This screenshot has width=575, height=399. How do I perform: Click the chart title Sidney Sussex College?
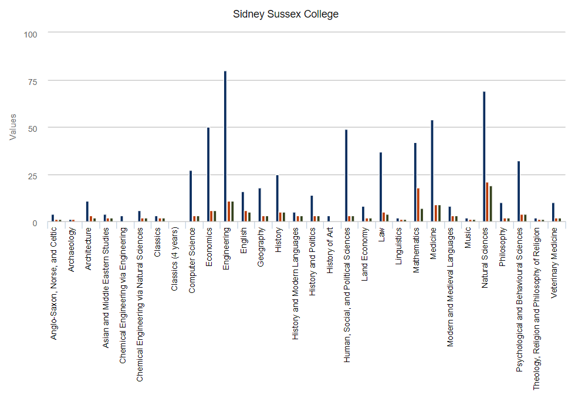tap(286, 14)
